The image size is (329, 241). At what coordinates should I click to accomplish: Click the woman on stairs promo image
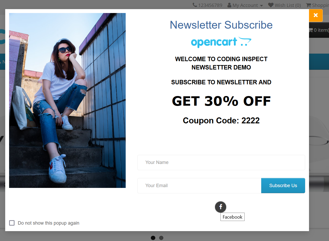click(67, 100)
